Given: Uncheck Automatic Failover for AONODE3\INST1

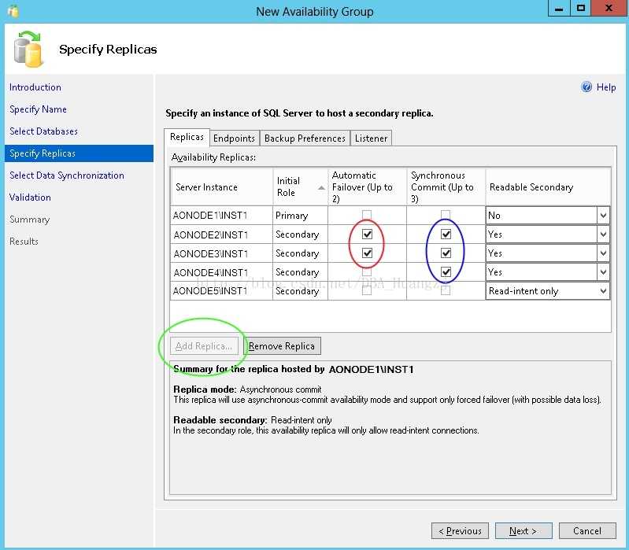Looking at the screenshot, I should 367,253.
